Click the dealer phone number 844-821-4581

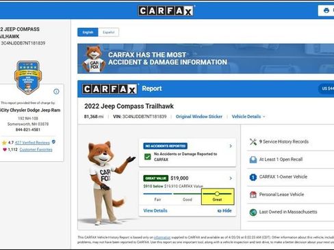click(x=28, y=130)
